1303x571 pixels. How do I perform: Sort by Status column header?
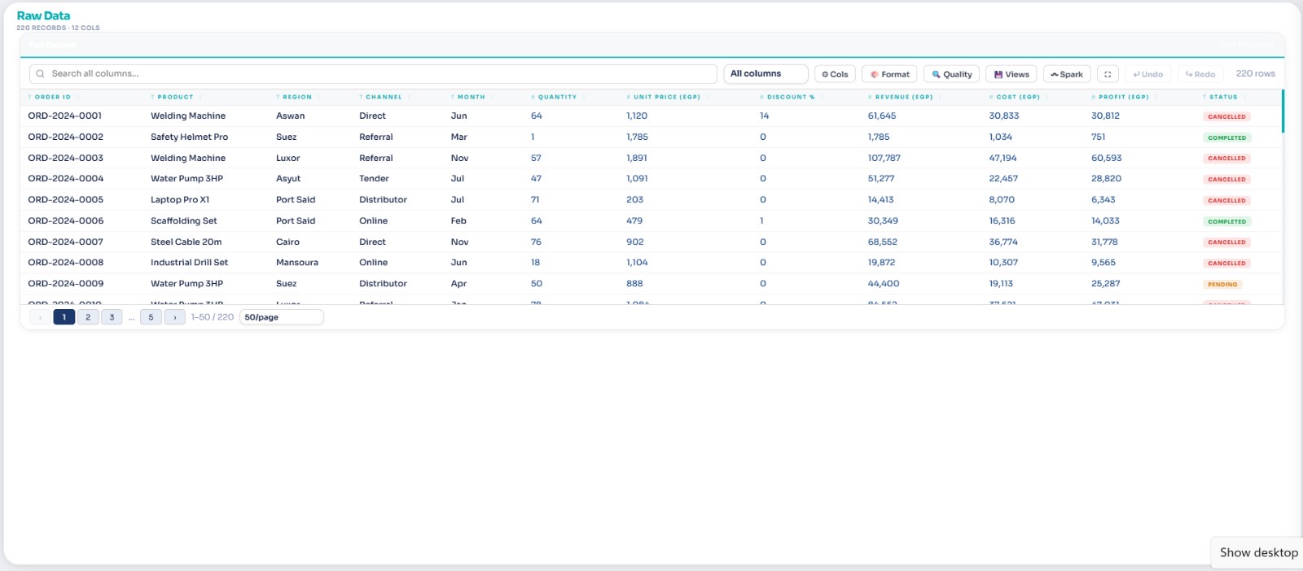point(1222,97)
